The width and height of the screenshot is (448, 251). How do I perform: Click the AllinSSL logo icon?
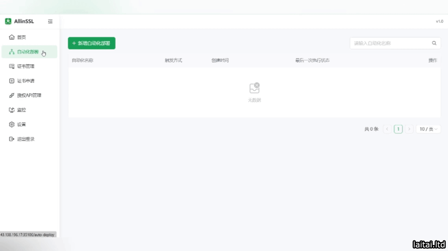(x=8, y=21)
